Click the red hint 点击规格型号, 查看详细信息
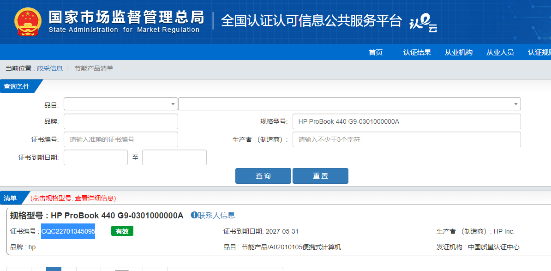 coord(73,198)
